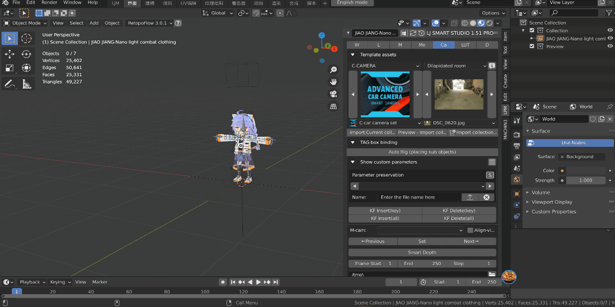The width and height of the screenshot is (615, 307).
Task: Click the pan view hand icon
Action: click(334, 82)
